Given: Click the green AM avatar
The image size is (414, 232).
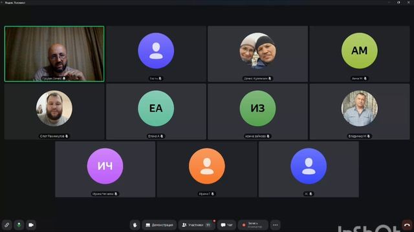Looking at the screenshot, I should [360, 50].
